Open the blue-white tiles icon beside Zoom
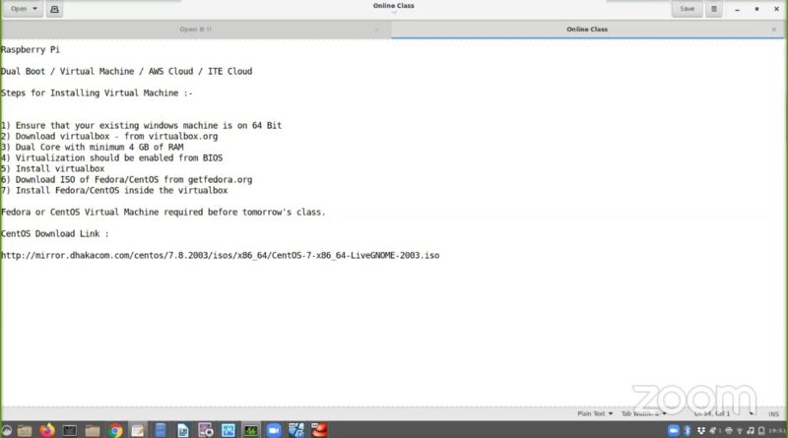 [x=296, y=430]
